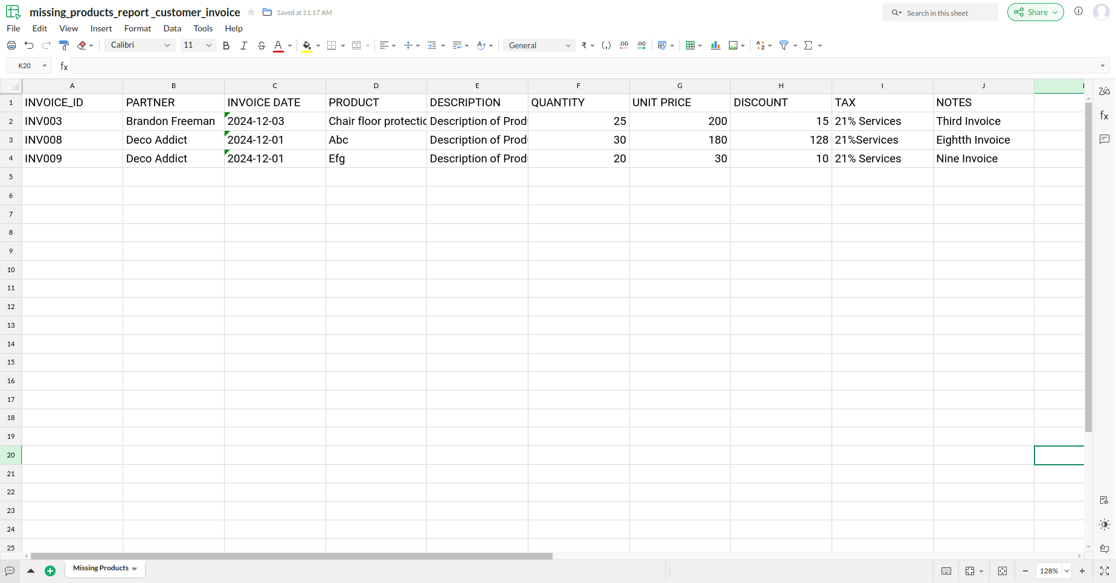The width and height of the screenshot is (1116, 583).
Task: Apply the red font color
Action: [278, 46]
